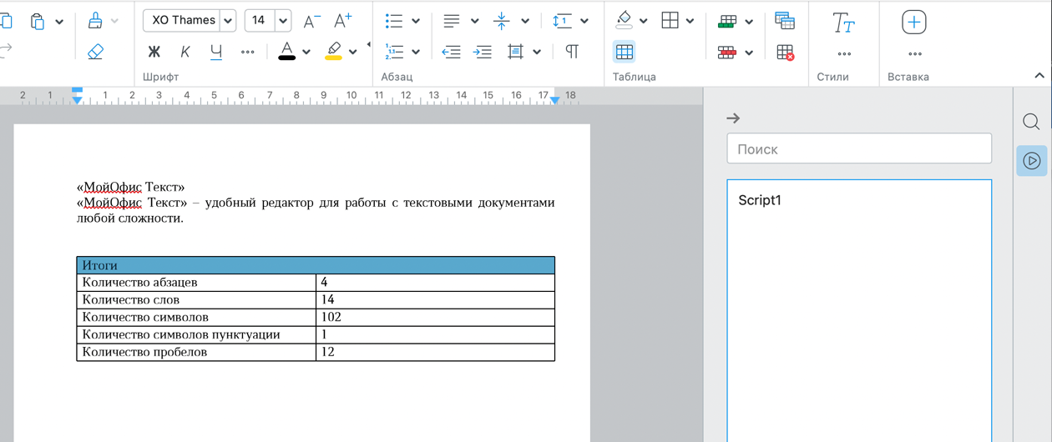Click the Insert plus icon

point(914,23)
